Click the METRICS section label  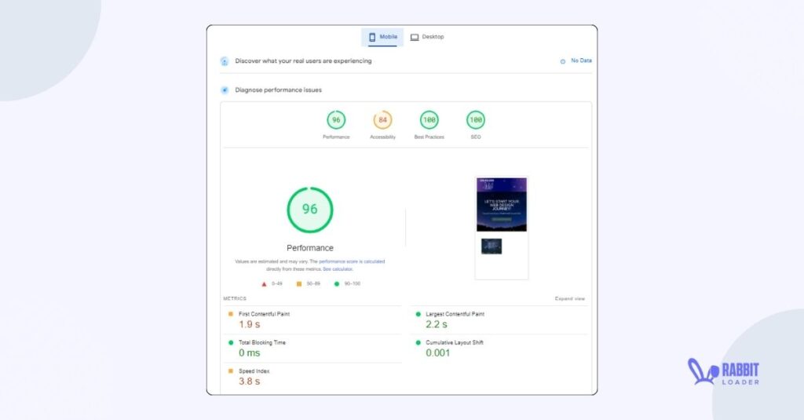pyautogui.click(x=235, y=298)
